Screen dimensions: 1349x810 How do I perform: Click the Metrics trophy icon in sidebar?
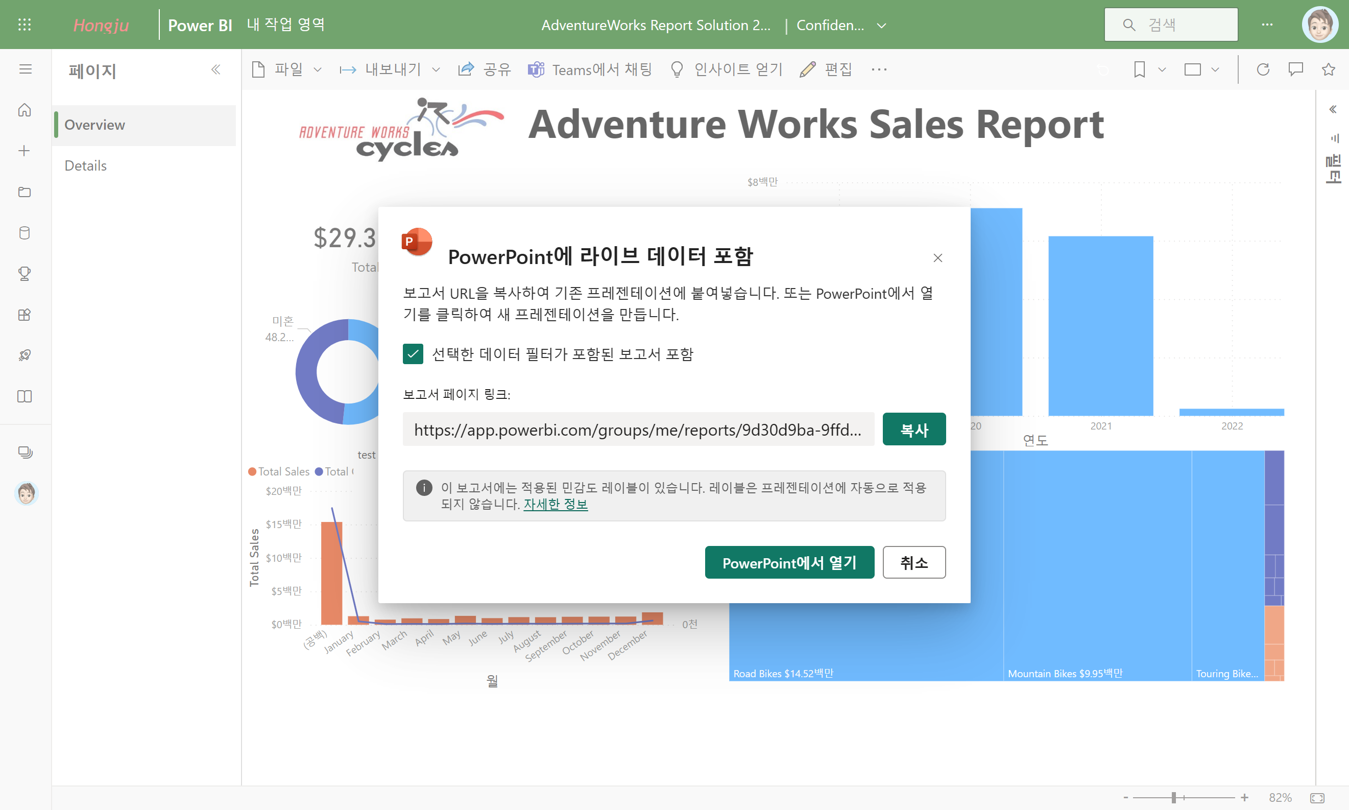click(x=25, y=273)
